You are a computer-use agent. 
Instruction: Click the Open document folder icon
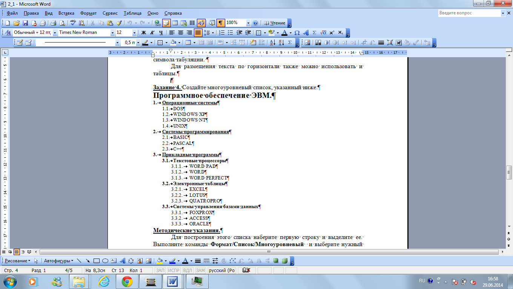pos(17,23)
